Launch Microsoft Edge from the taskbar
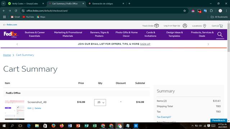Viewport: 230px width, 129px height. click(x=29, y=126)
